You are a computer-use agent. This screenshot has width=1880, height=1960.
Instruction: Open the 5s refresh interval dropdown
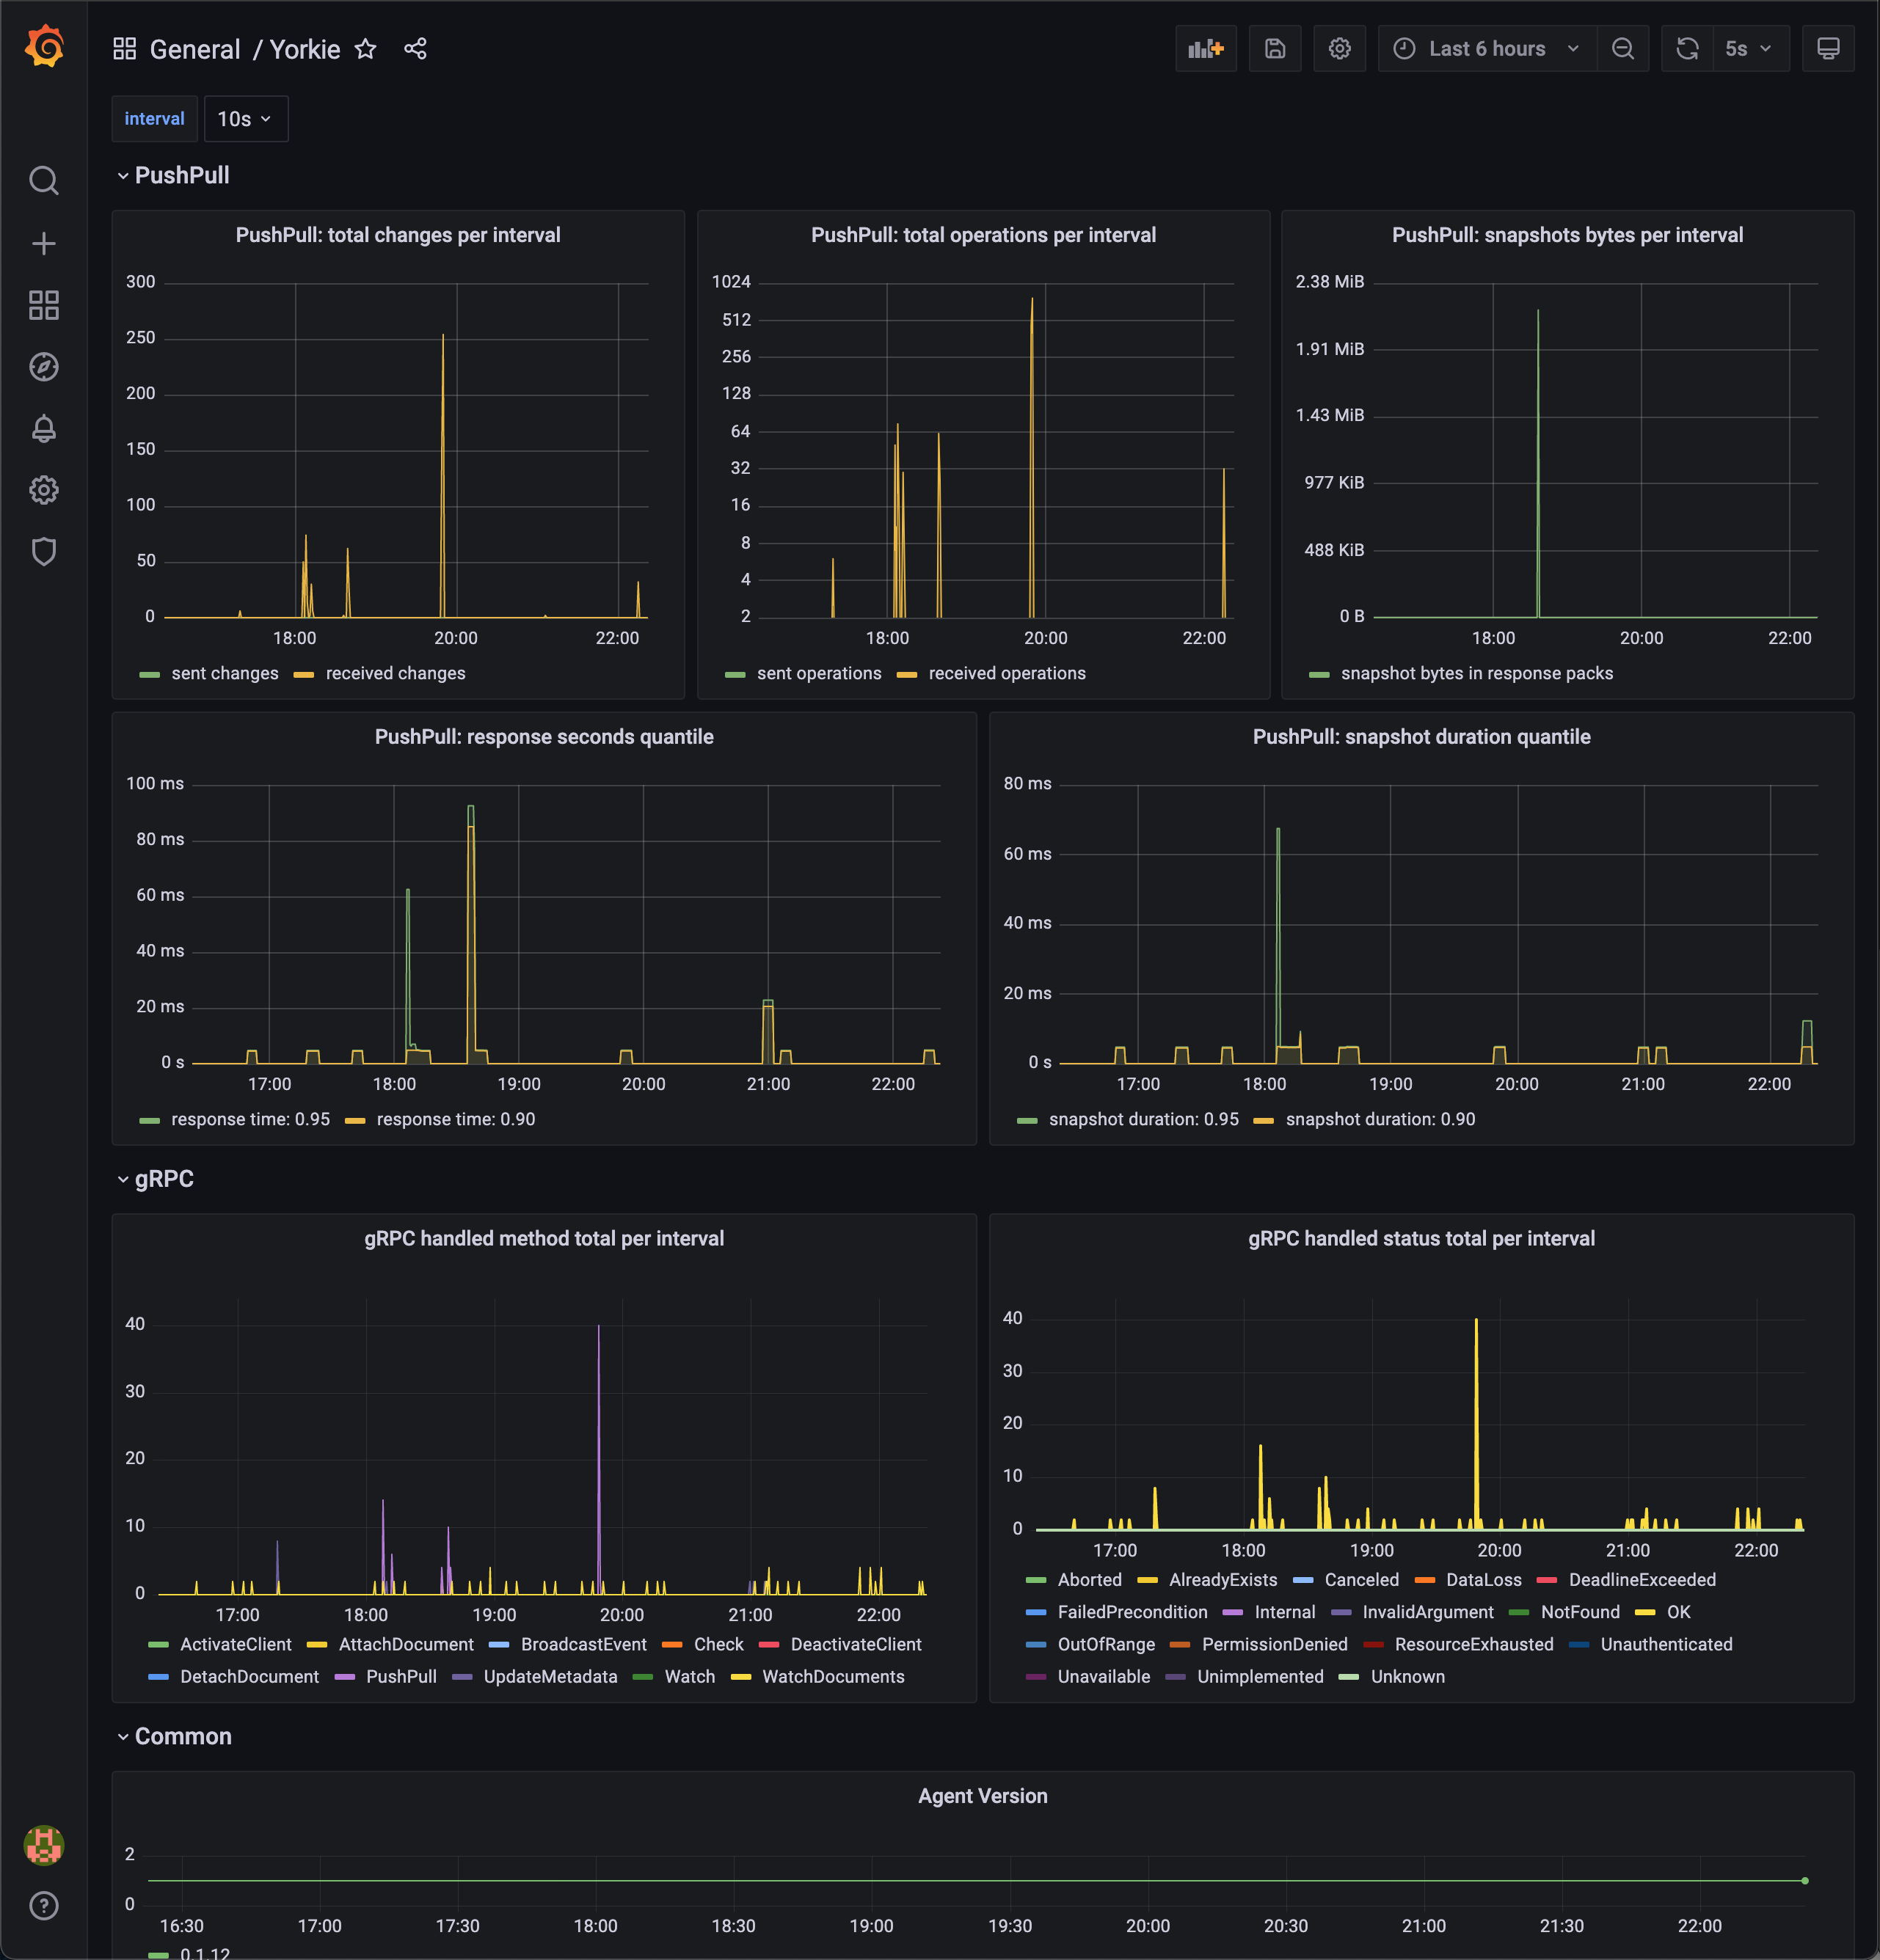click(1751, 49)
